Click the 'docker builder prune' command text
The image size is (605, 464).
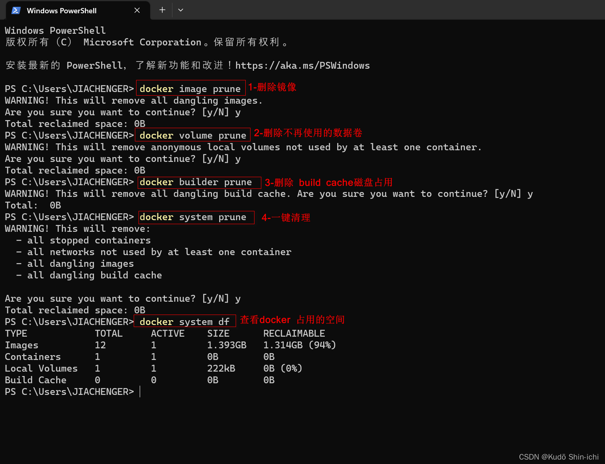tap(196, 182)
